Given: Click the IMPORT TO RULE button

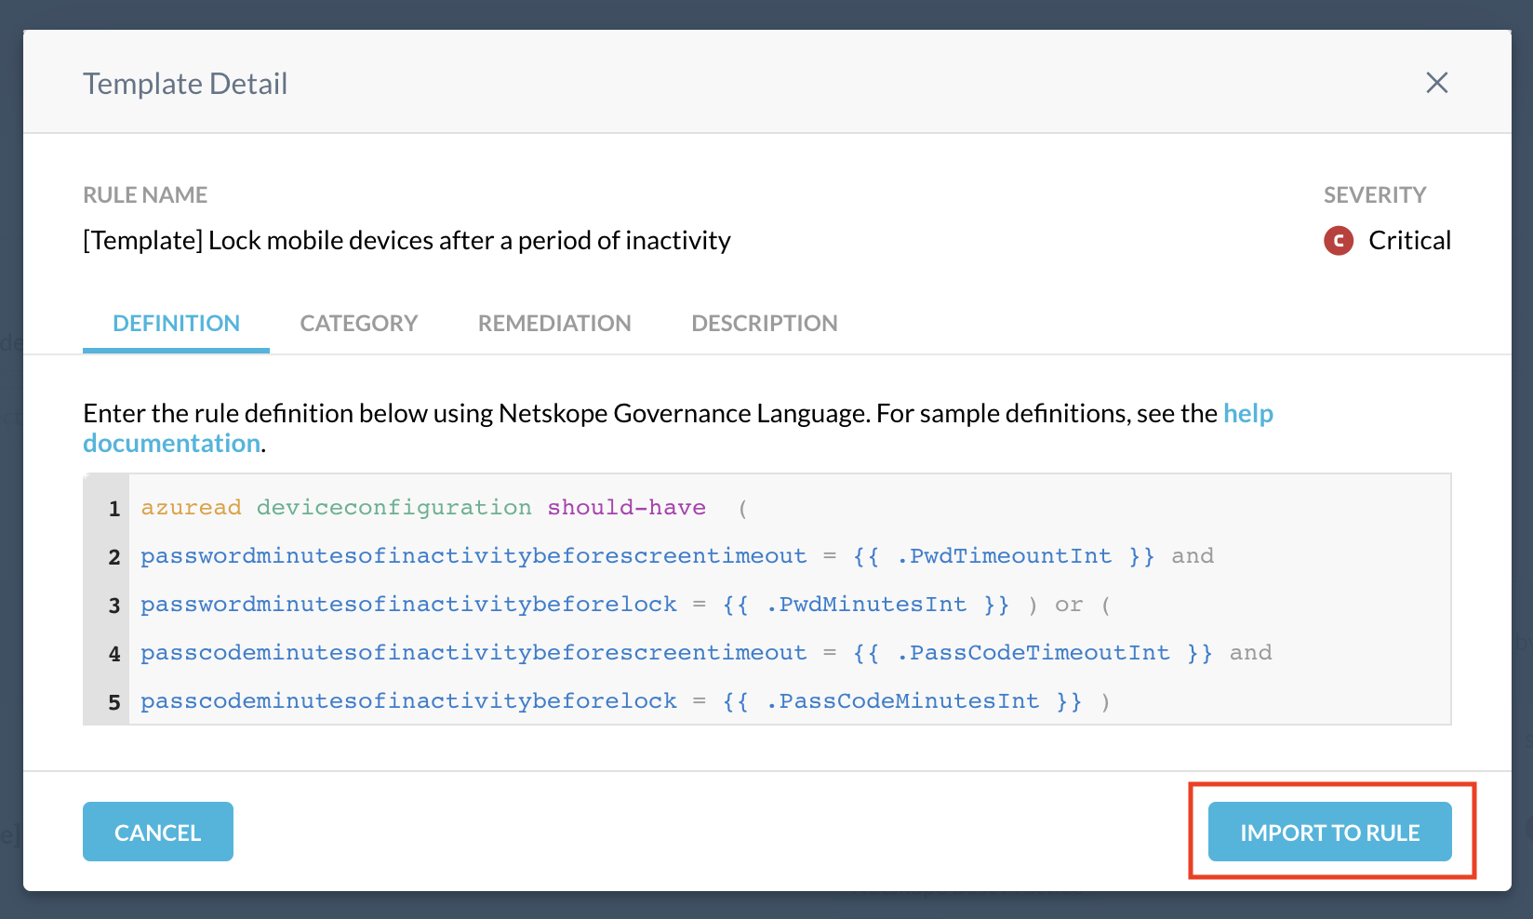Looking at the screenshot, I should (x=1329, y=832).
